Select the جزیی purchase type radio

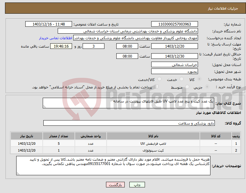coord(207,87)
